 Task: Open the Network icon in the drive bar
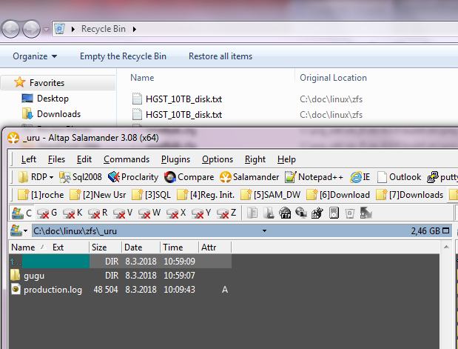301,213
